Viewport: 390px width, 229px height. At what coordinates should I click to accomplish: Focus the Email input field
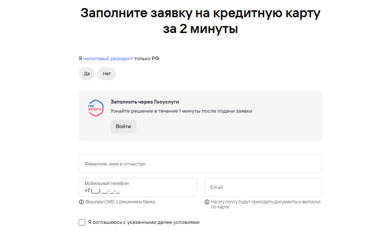click(x=263, y=188)
